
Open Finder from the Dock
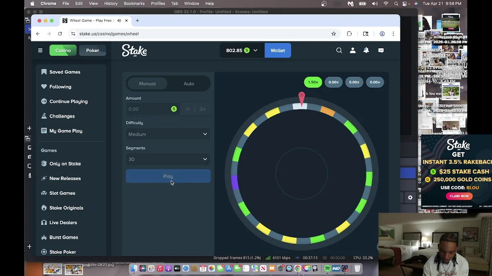[x=134, y=268]
